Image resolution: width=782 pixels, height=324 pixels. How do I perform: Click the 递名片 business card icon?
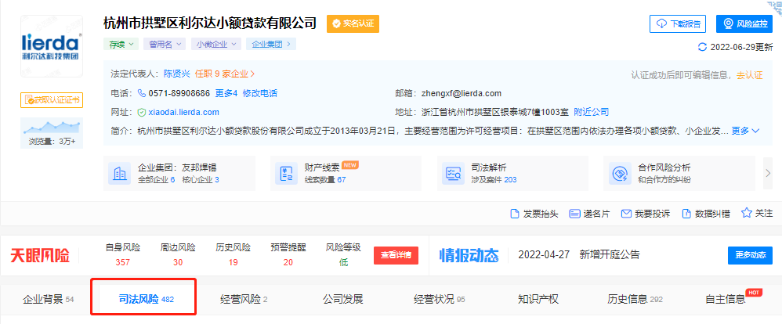click(574, 214)
